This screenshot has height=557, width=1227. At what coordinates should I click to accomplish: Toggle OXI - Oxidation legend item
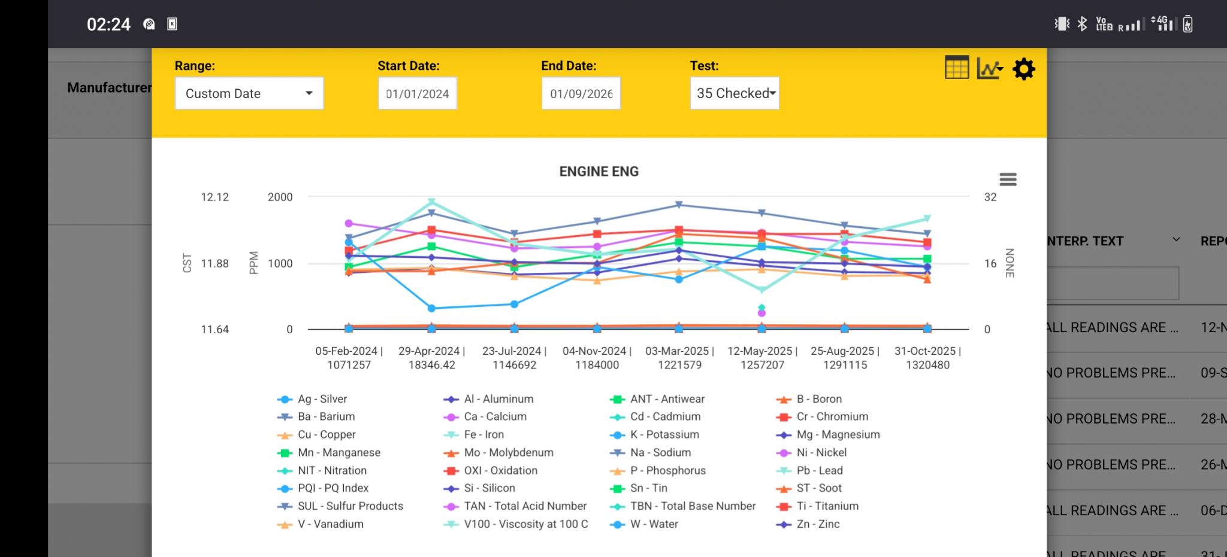tap(500, 471)
